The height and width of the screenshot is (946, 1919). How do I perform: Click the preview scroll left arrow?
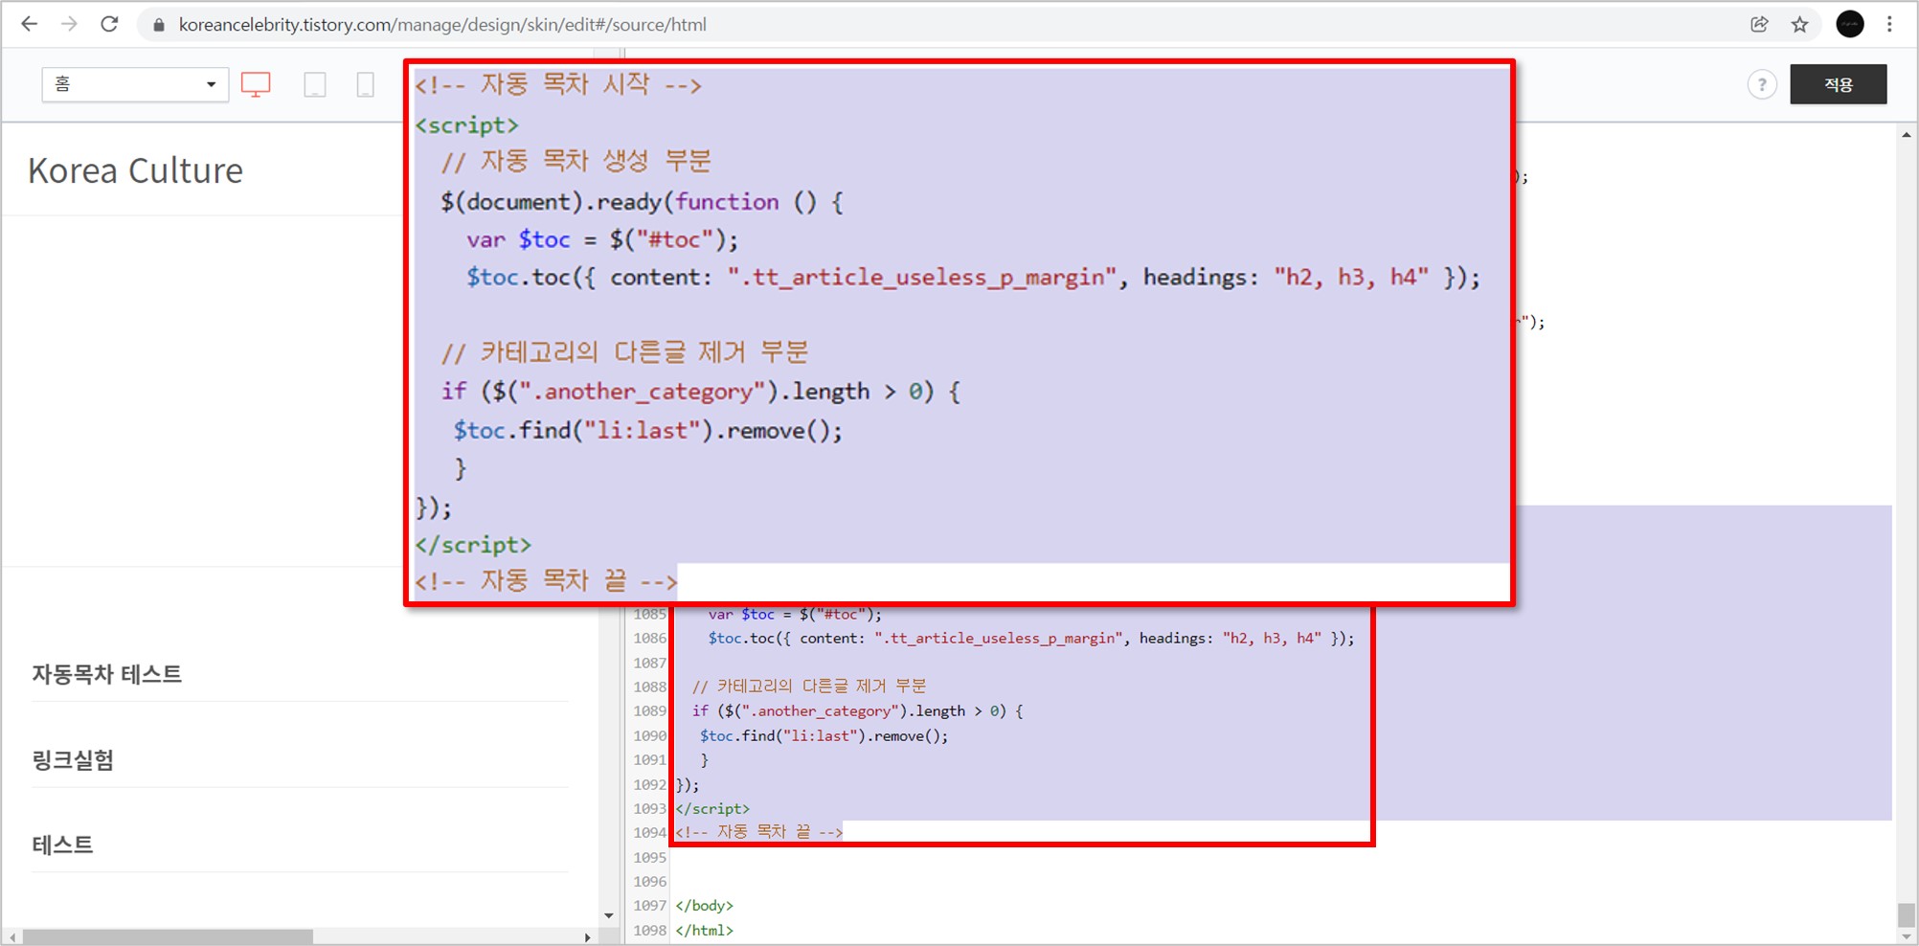point(12,936)
